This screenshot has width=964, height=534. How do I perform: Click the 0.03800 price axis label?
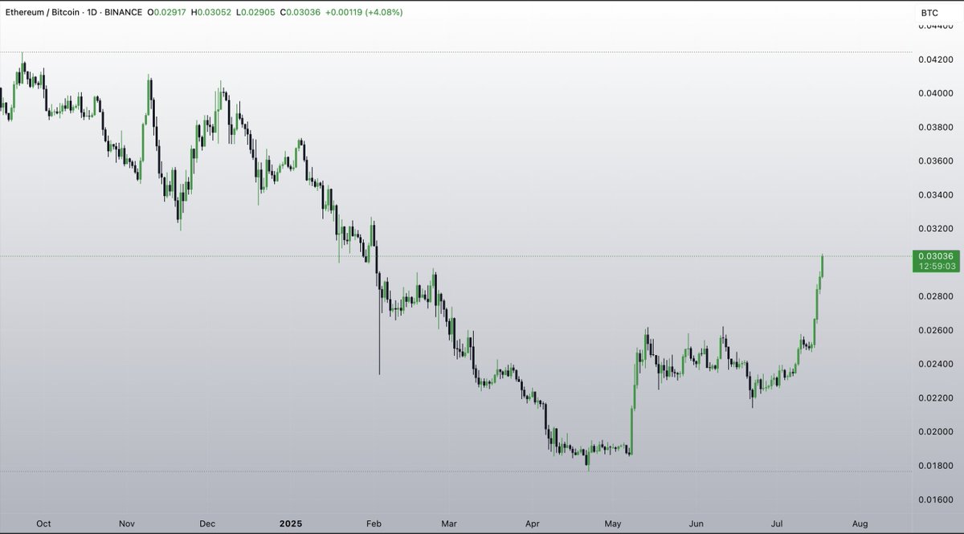point(936,128)
